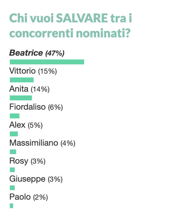Click Vittorio's green result bar

22,80
